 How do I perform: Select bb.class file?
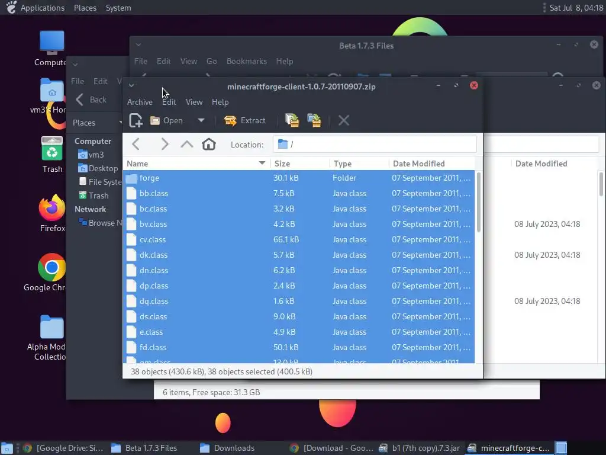(x=299, y=194)
